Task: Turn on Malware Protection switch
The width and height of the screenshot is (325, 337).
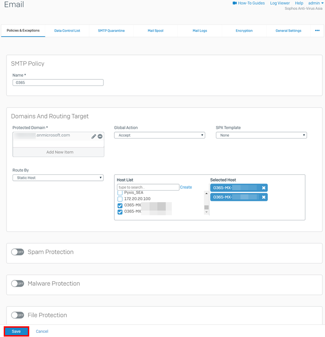Action: [18, 284]
